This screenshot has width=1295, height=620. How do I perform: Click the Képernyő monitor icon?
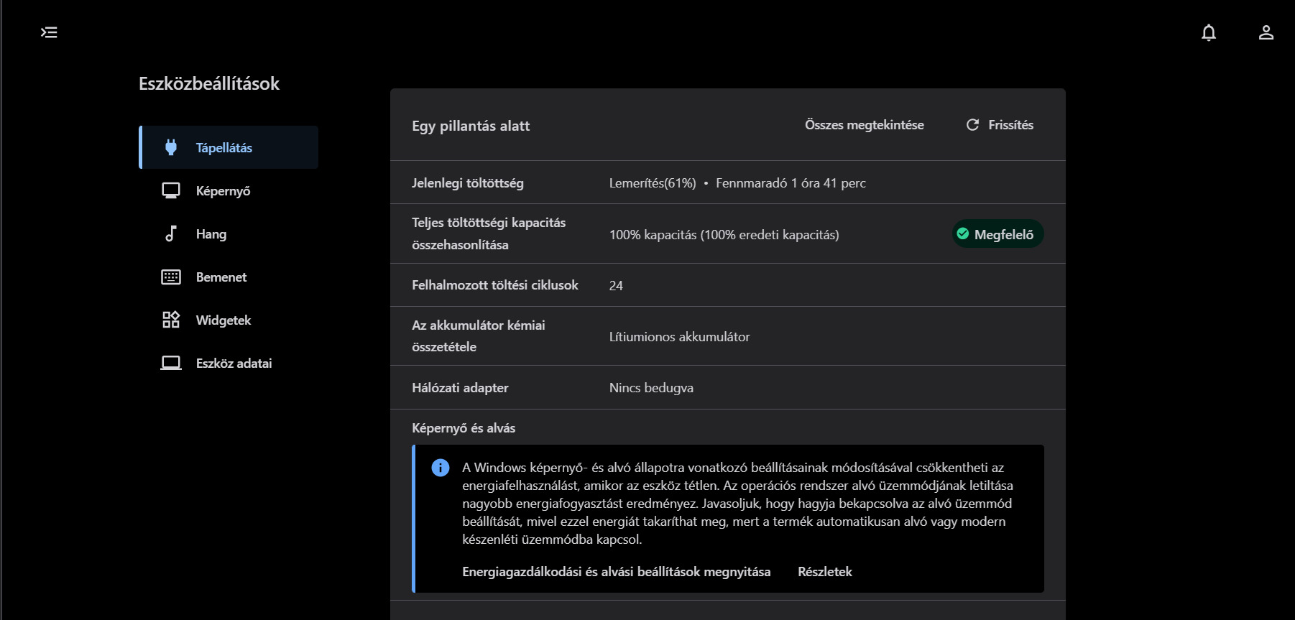click(171, 190)
